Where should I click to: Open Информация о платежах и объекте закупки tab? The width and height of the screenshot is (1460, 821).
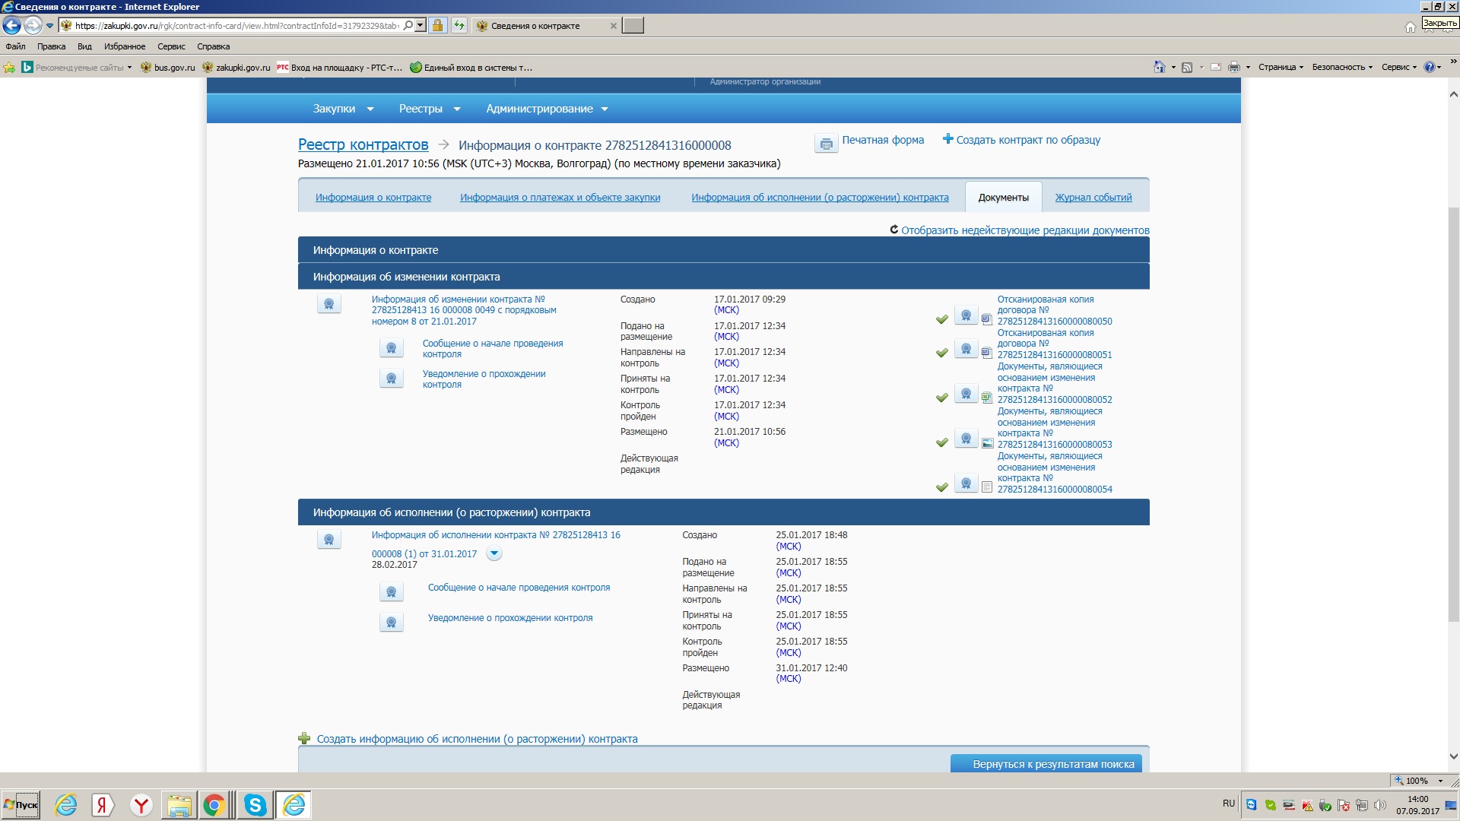[x=560, y=198]
